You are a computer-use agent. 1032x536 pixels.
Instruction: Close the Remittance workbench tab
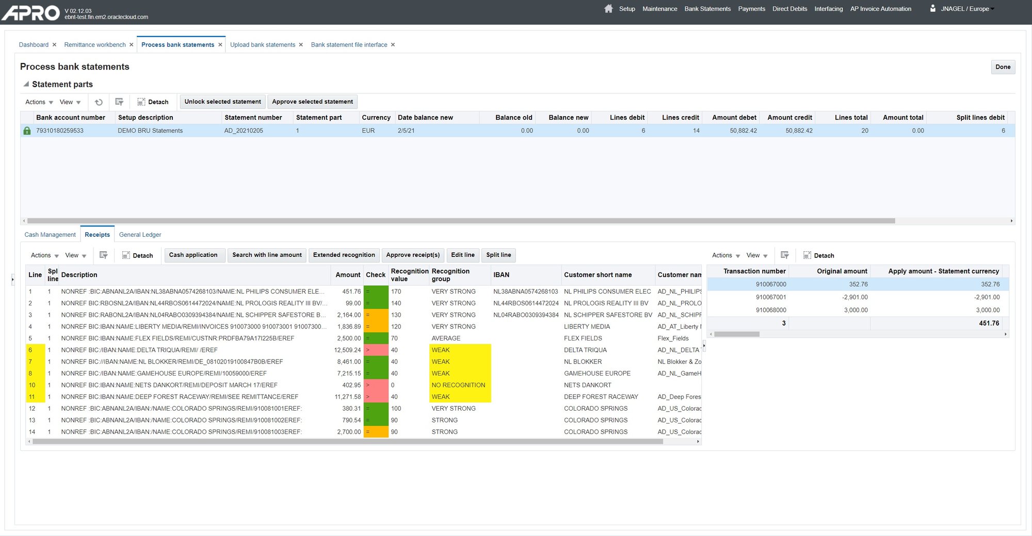[x=132, y=45]
